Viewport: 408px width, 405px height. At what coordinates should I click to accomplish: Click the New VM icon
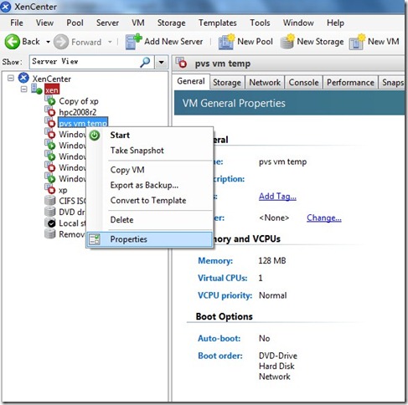tap(357, 42)
